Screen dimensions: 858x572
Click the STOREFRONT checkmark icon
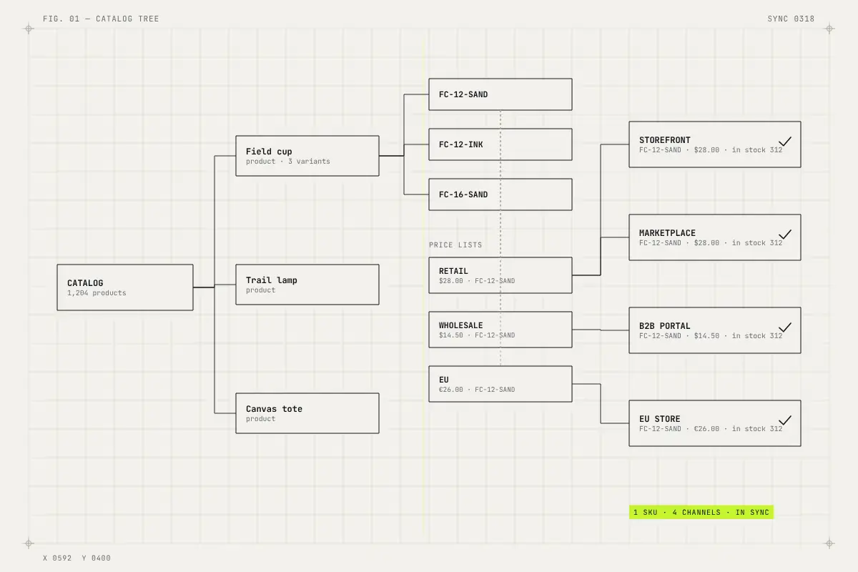point(784,141)
